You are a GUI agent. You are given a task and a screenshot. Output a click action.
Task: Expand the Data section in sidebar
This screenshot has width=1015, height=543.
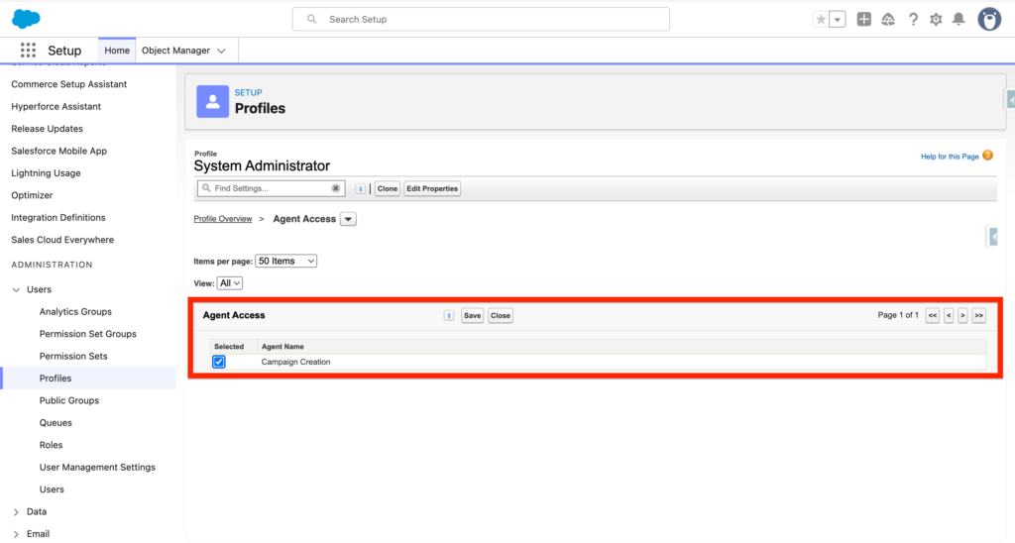[x=17, y=512]
